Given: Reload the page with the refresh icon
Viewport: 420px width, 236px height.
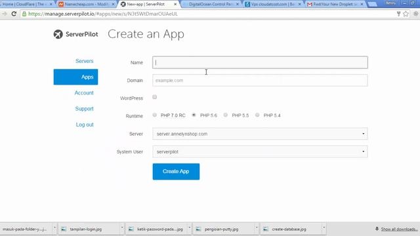Looking at the screenshot, I should pyautogui.click(x=14, y=14).
